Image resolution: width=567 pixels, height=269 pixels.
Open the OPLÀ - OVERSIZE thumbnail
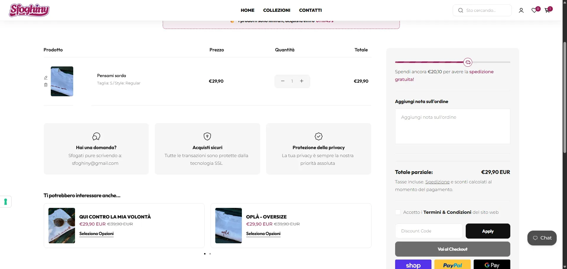(x=229, y=226)
